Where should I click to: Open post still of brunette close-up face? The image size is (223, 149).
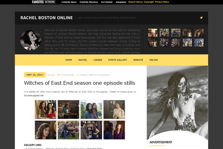[x=45, y=130]
